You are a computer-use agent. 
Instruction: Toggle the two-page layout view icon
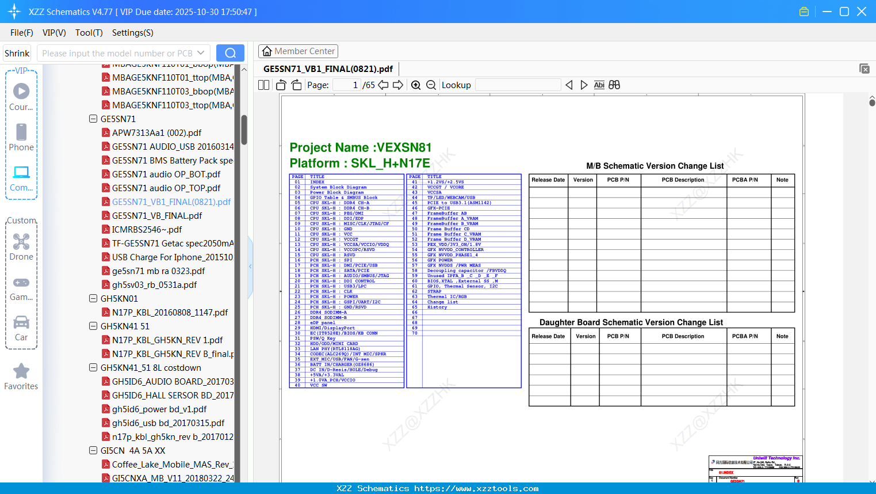click(264, 85)
